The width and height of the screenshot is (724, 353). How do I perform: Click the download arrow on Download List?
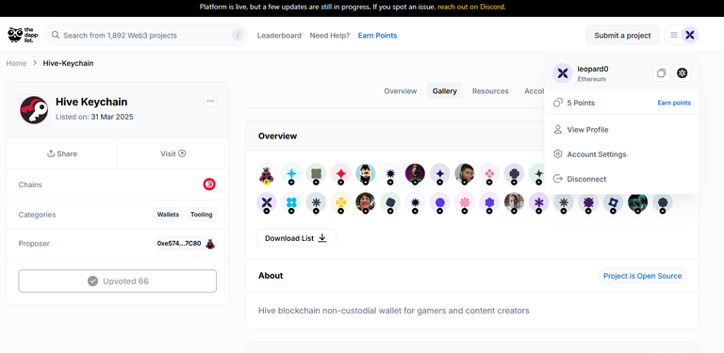322,238
